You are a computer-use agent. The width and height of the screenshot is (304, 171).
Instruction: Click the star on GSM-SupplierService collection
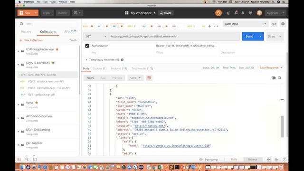(x=57, y=49)
